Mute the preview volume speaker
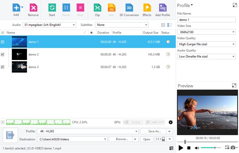 197,148
